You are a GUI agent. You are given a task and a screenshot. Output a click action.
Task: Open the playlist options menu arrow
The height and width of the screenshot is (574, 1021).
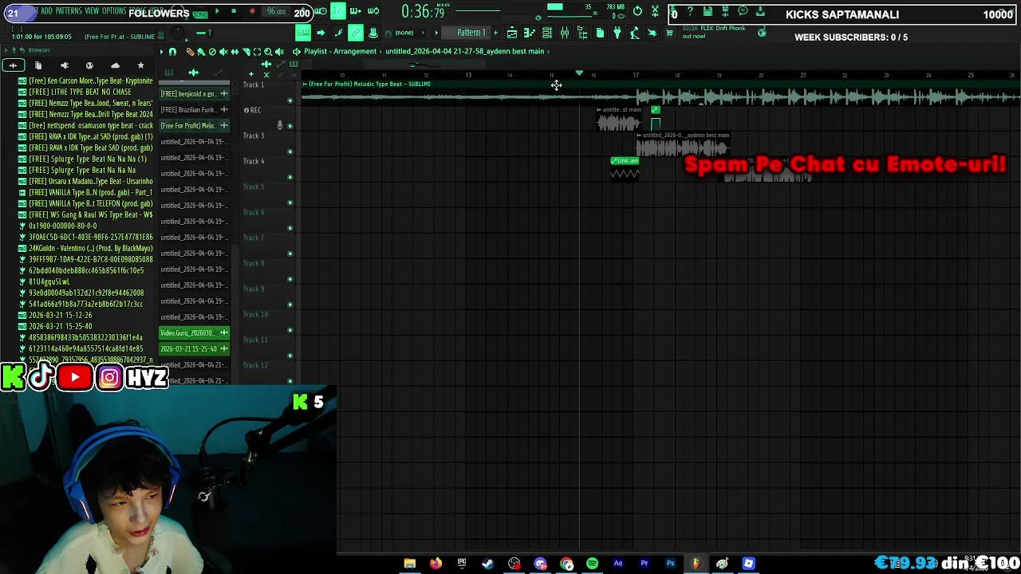pos(161,52)
